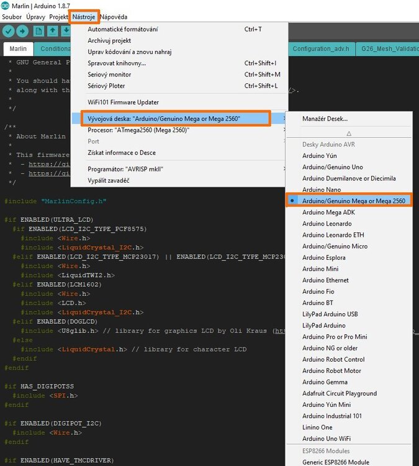Select Arduino Mega ADK board
This screenshot has width=419, height=466.
pyautogui.click(x=349, y=212)
